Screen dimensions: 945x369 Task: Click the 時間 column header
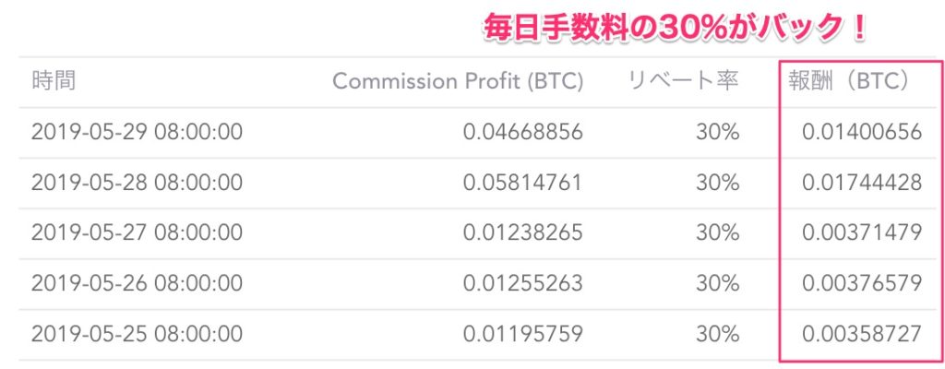pyautogui.click(x=54, y=81)
